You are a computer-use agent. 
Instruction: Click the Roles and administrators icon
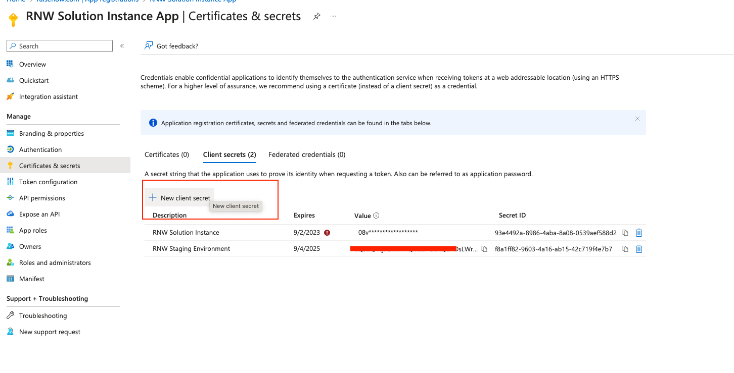(x=10, y=262)
